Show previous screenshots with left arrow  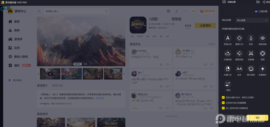(x=38, y=74)
